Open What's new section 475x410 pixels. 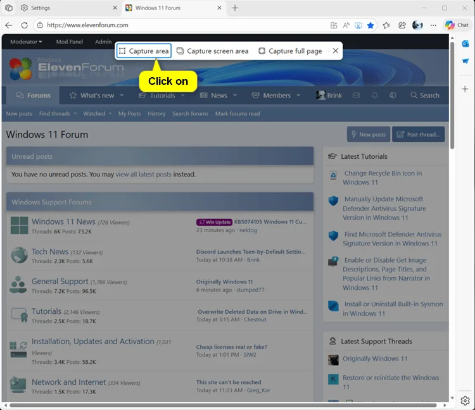pyautogui.click(x=92, y=96)
